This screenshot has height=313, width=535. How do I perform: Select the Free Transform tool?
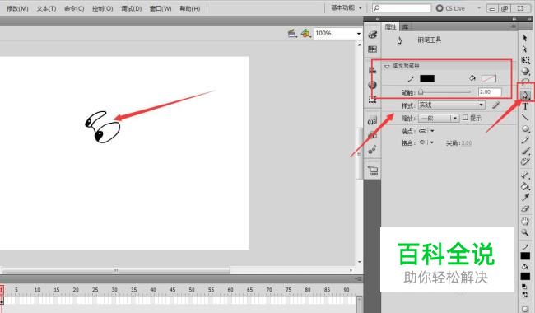(525, 60)
